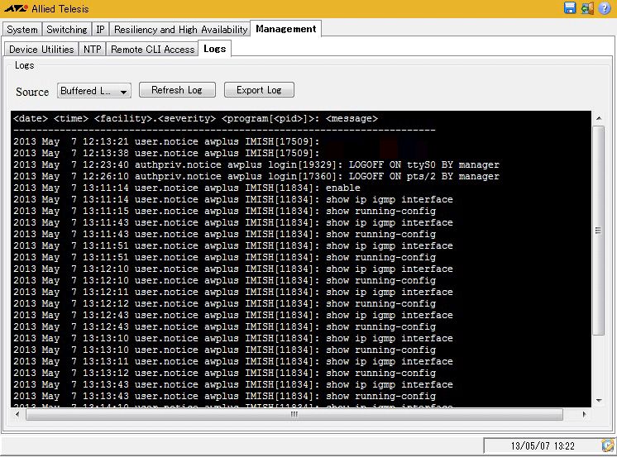Click the Export Log button

(259, 90)
